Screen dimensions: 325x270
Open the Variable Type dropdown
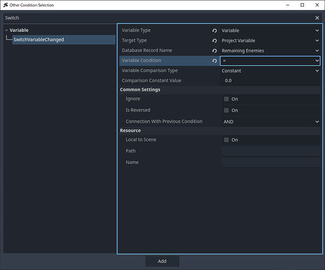tap(270, 31)
